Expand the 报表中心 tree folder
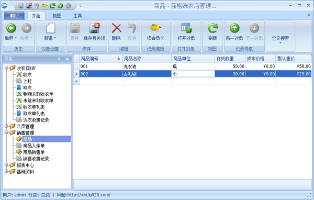The width and height of the screenshot is (314, 200). point(6,165)
